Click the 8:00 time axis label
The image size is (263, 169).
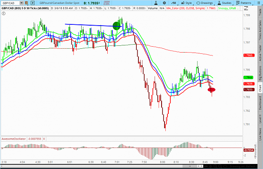pos(162,162)
